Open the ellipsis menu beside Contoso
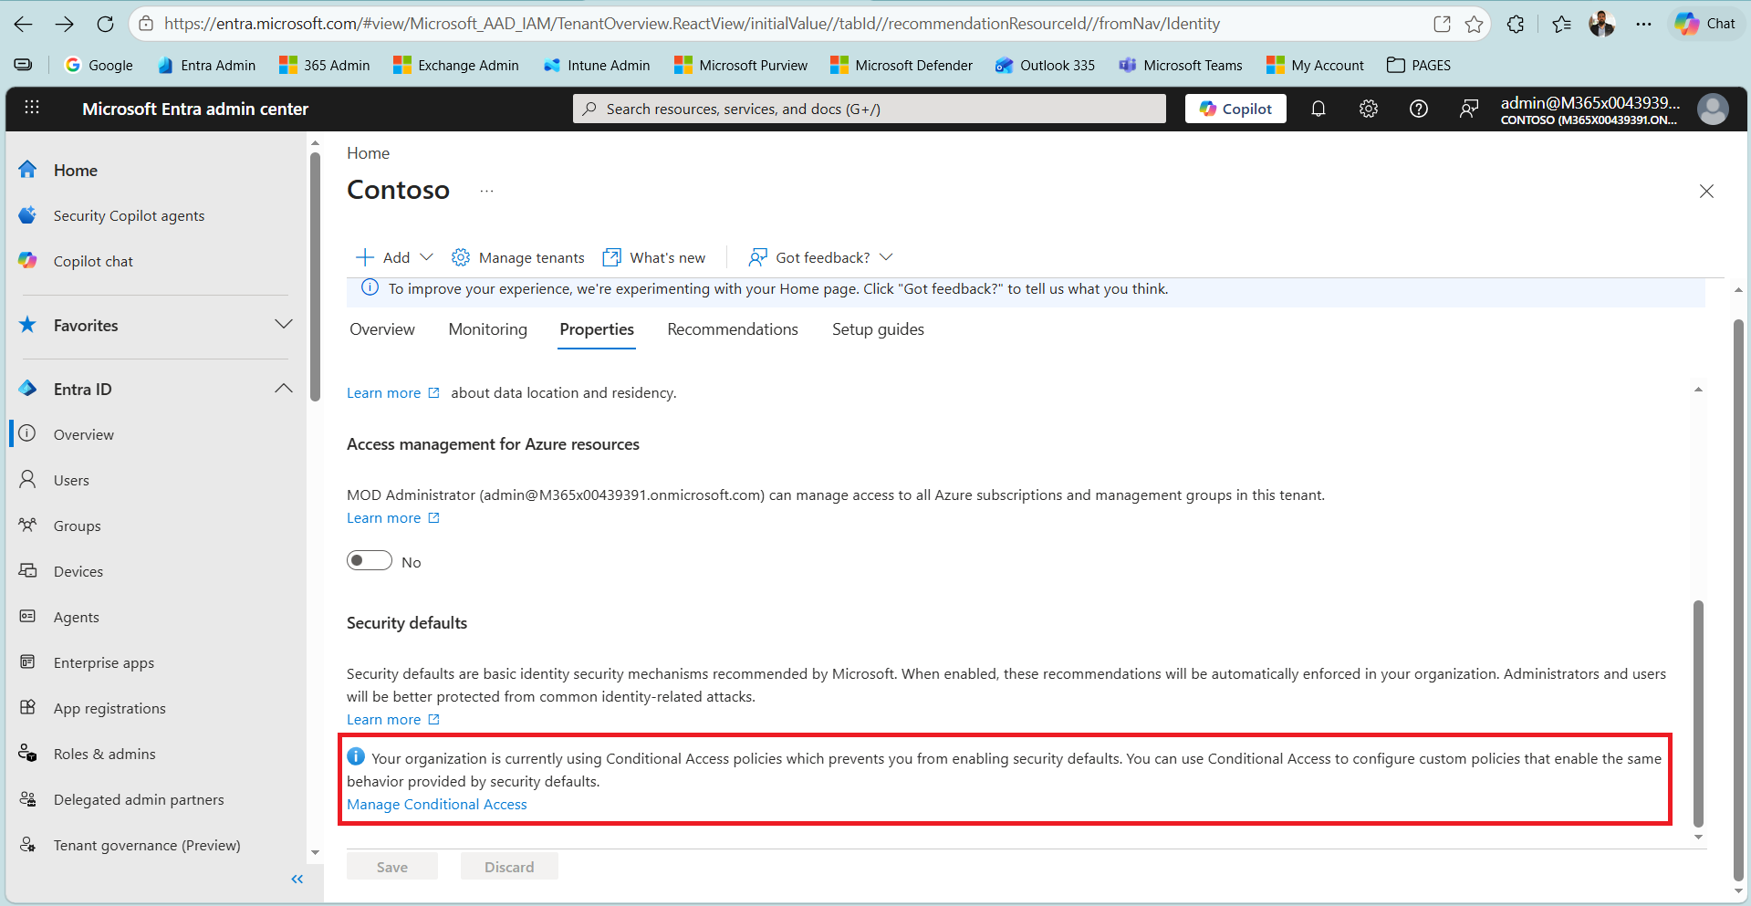The width and height of the screenshot is (1751, 906). point(486,191)
